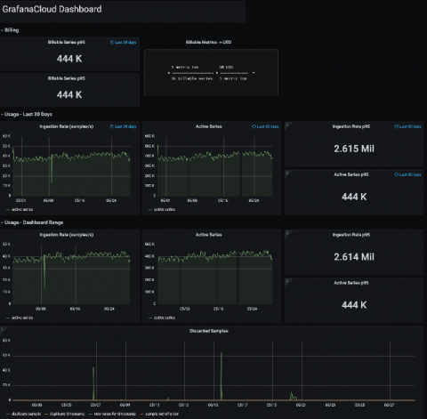Open Ingestion Rate (samples/s) title menu in Last 30 Days row

click(67, 126)
